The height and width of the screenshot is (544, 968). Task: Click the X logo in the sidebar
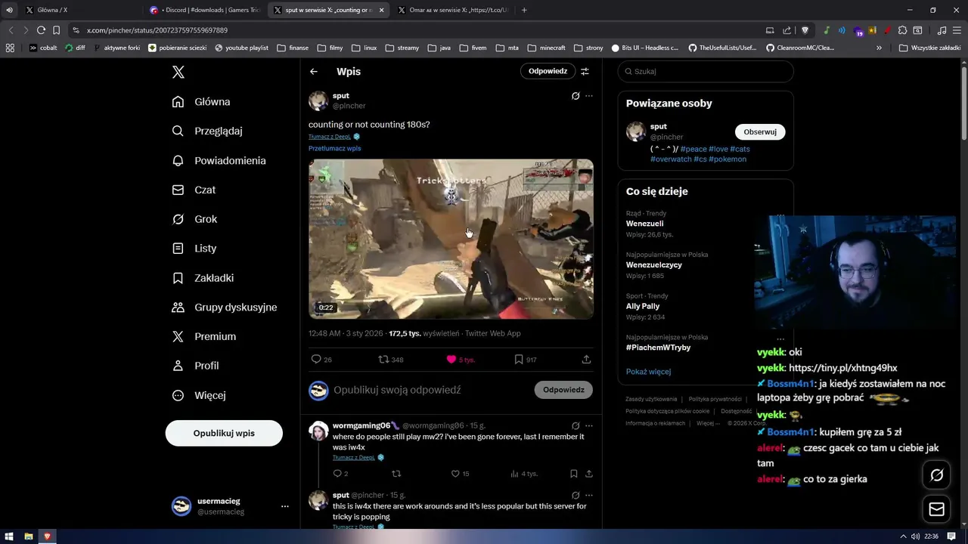[178, 72]
